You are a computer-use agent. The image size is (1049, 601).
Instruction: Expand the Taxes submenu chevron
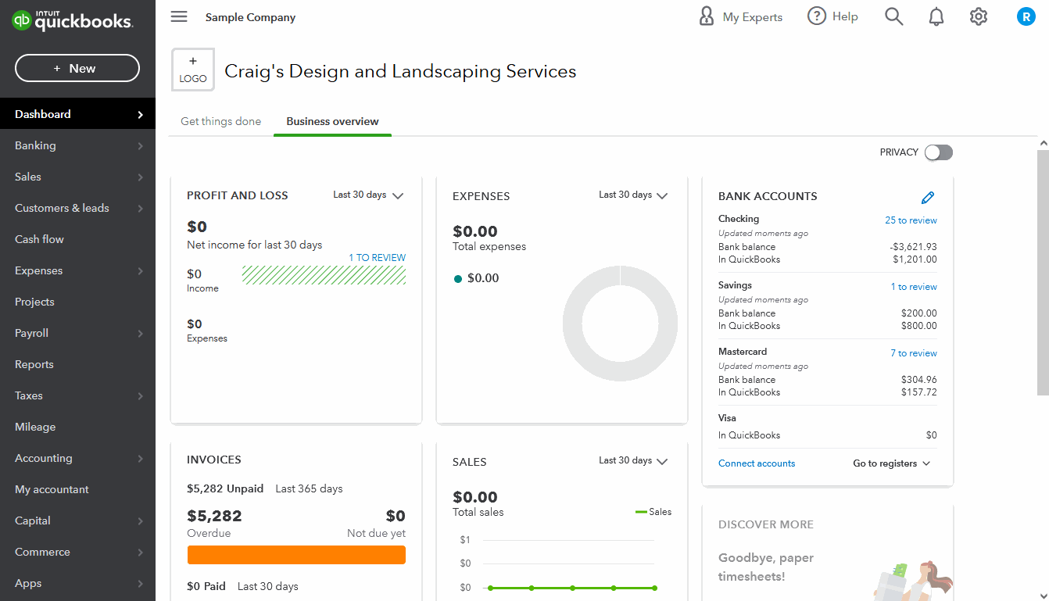click(x=141, y=395)
